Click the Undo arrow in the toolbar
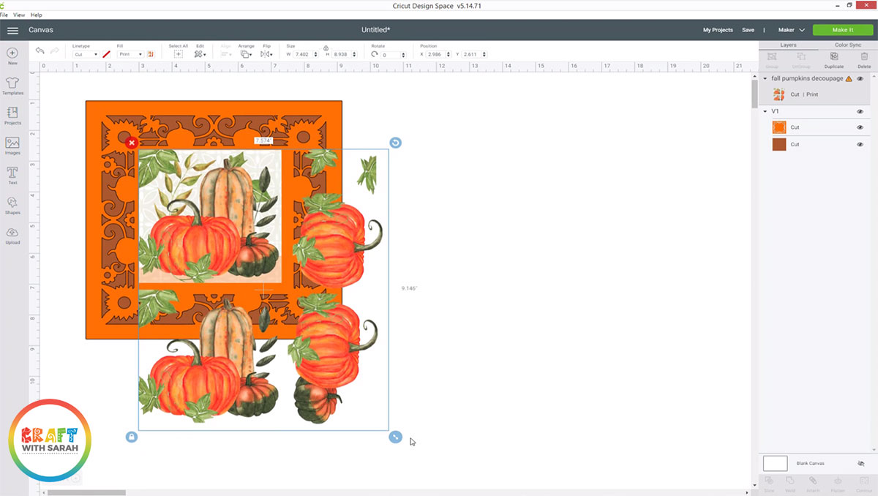The image size is (878, 496). [x=39, y=50]
